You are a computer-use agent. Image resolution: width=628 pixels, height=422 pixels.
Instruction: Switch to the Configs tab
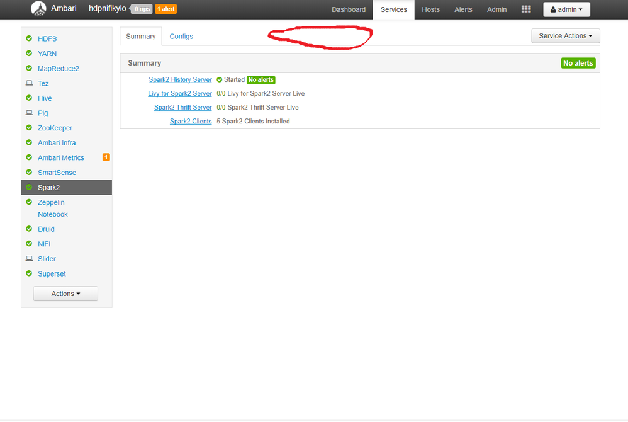[181, 36]
